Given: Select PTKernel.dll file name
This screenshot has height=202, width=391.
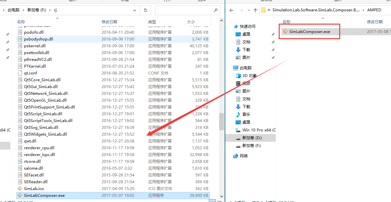Looking at the screenshot, I should 35,66.
